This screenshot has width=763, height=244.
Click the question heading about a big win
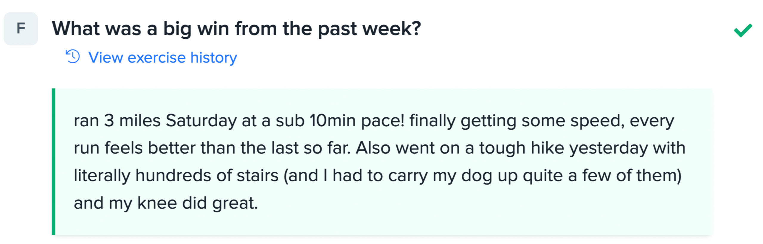[x=236, y=29]
